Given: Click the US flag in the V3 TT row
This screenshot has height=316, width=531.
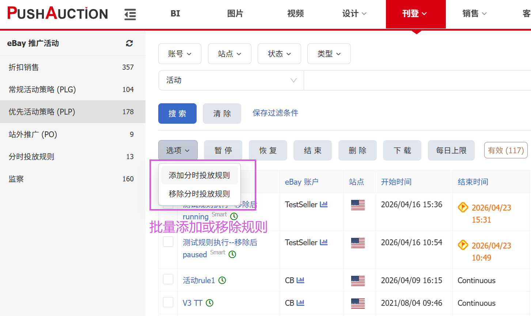Looking at the screenshot, I should point(358,303).
